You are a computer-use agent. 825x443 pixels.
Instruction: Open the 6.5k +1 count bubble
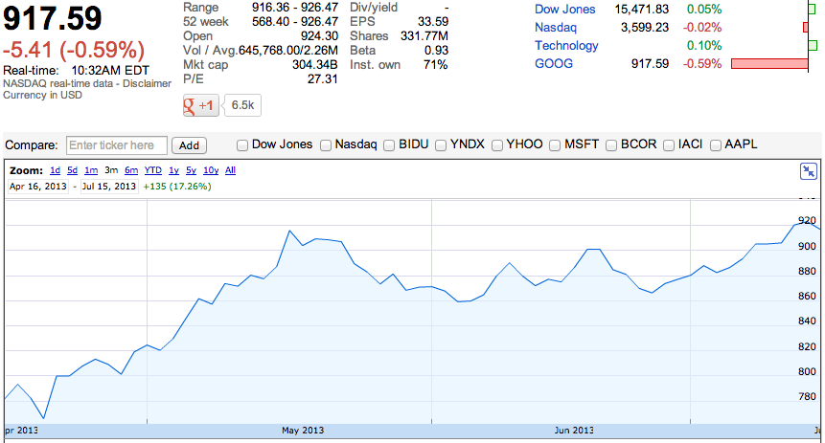[242, 105]
